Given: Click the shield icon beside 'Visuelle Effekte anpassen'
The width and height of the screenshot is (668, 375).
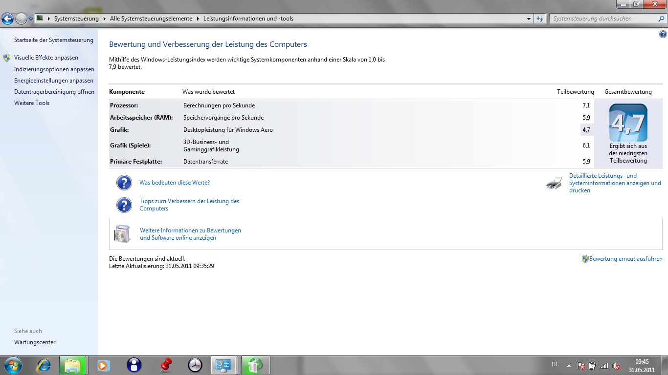Looking at the screenshot, I should tap(7, 58).
